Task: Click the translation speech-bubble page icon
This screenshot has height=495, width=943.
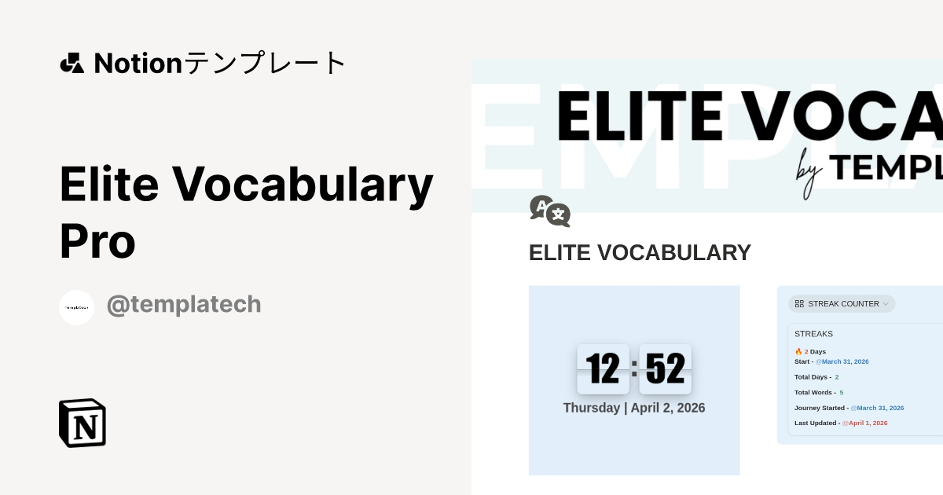Action: click(x=551, y=211)
